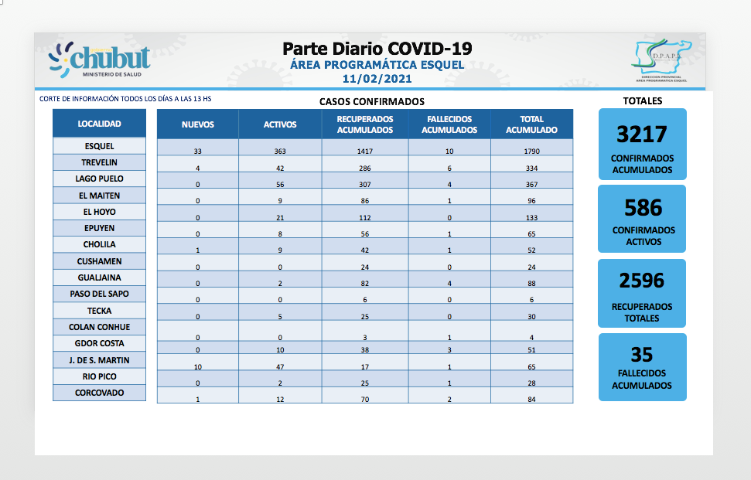Screen dimensions: 751x480
Task: Select the LOCALIDAD column header
Action: 99,124
